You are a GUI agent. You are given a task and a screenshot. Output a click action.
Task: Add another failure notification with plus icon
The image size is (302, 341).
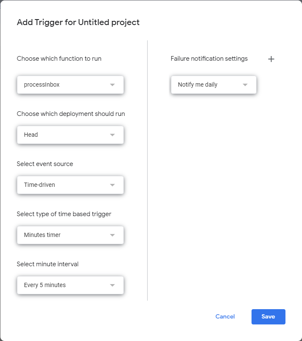(x=271, y=59)
